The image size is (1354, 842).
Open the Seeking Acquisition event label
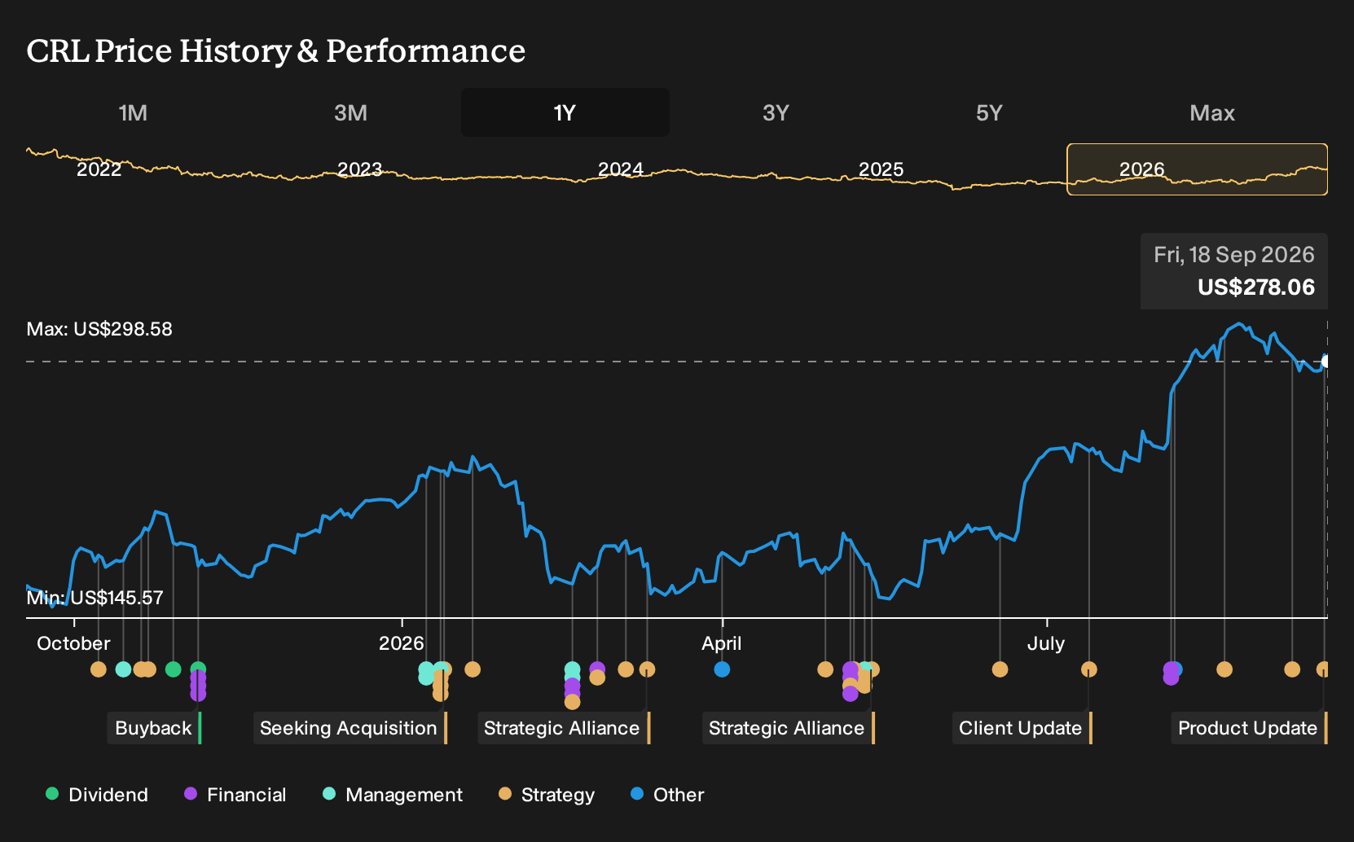[349, 728]
